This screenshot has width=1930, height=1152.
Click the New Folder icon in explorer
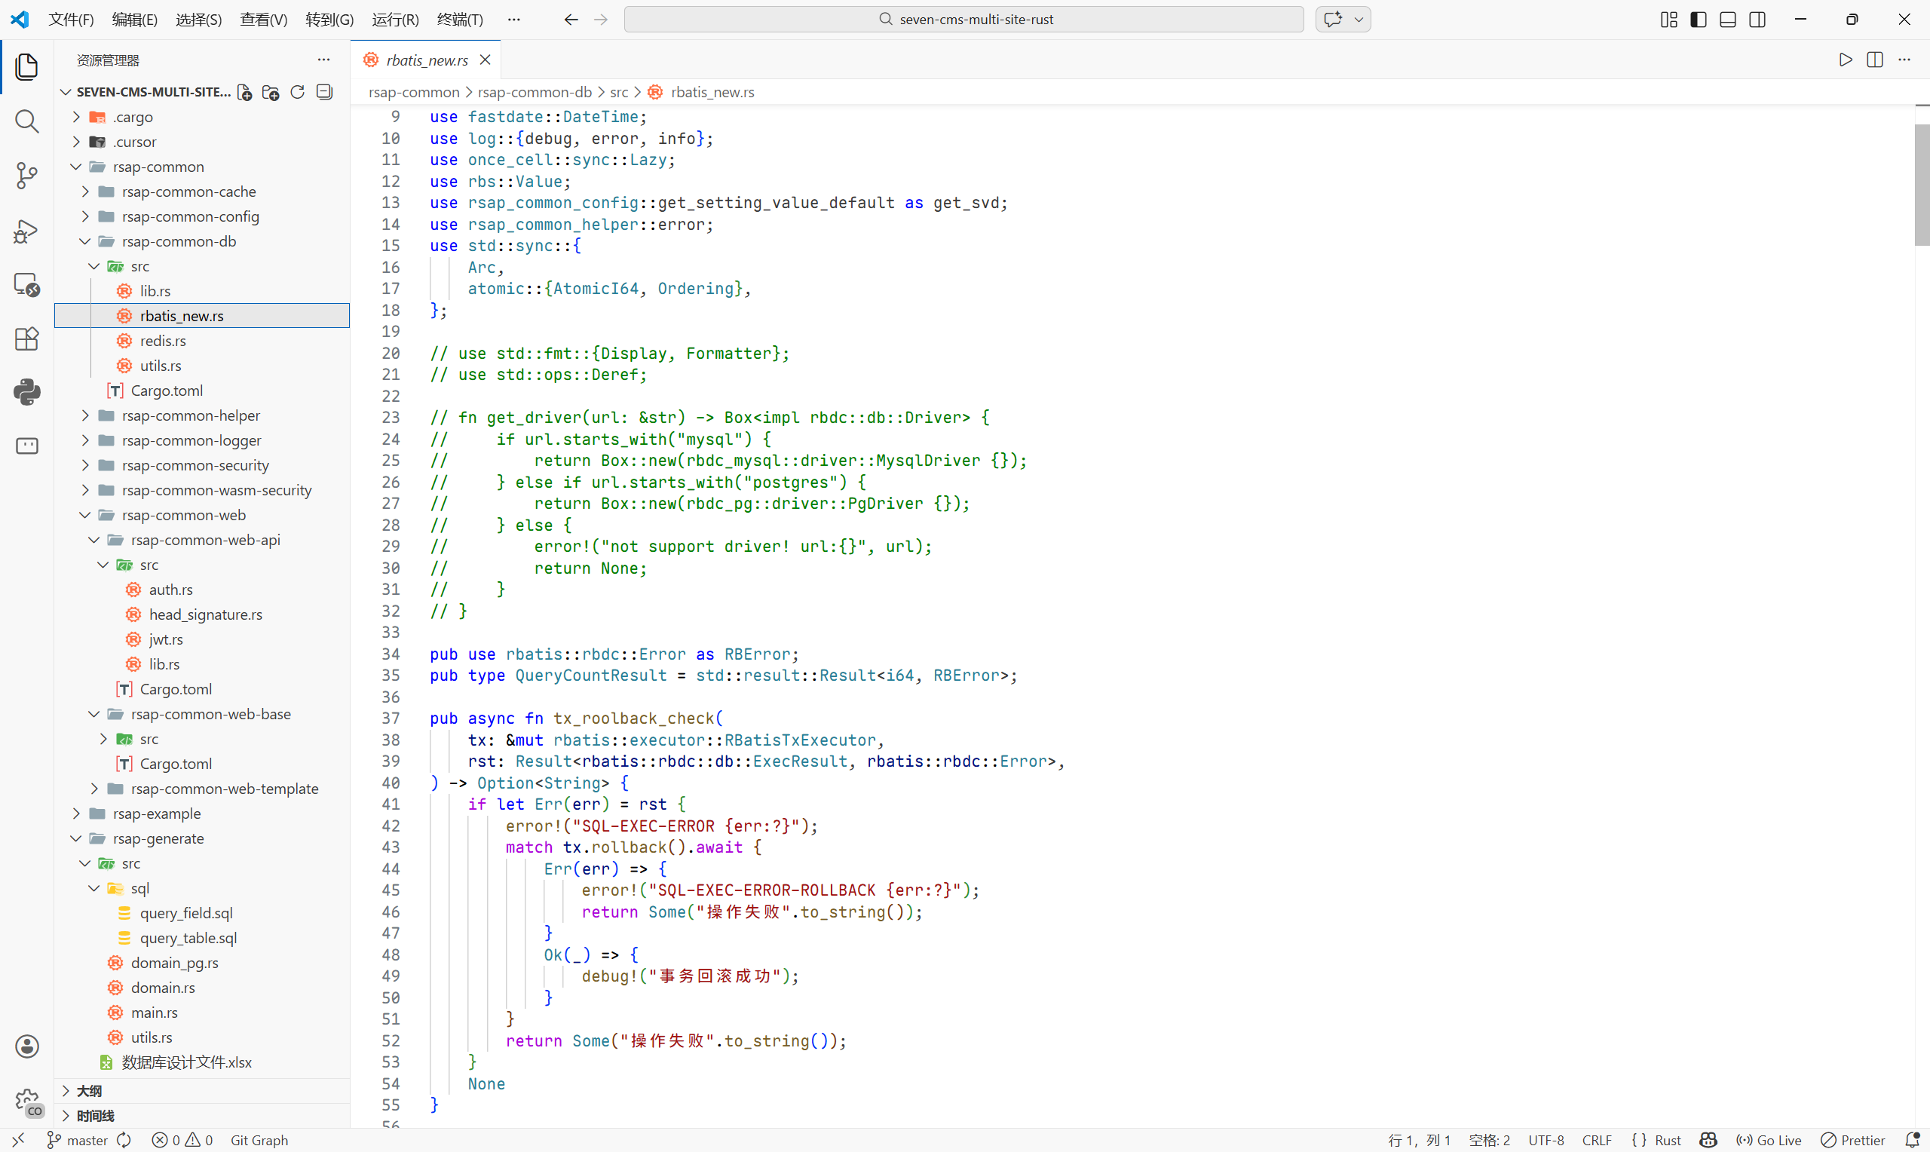pyautogui.click(x=271, y=93)
